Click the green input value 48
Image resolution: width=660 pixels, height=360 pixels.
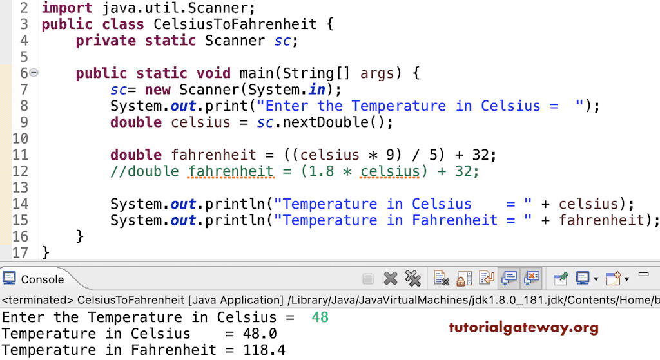320,317
